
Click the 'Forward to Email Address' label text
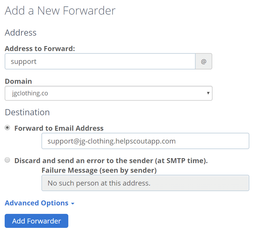pos(59,128)
